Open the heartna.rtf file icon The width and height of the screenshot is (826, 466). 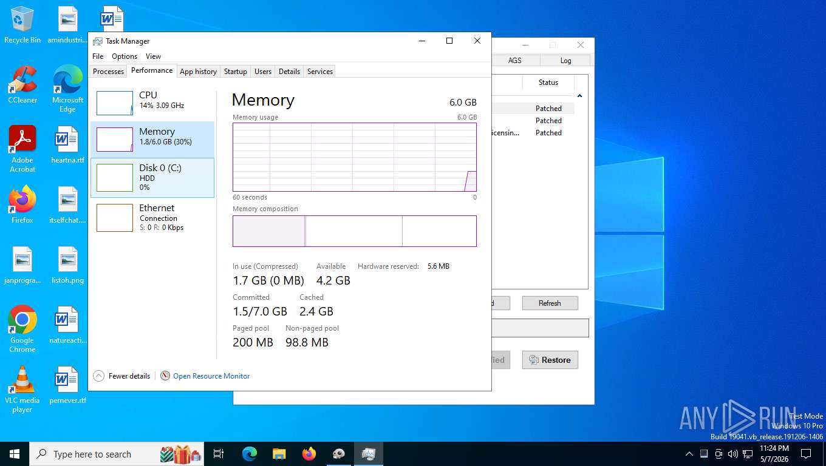[68, 145]
